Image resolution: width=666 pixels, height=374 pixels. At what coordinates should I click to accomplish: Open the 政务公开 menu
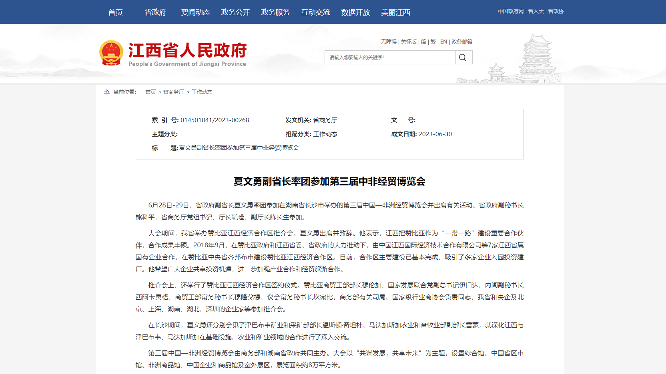[235, 12]
